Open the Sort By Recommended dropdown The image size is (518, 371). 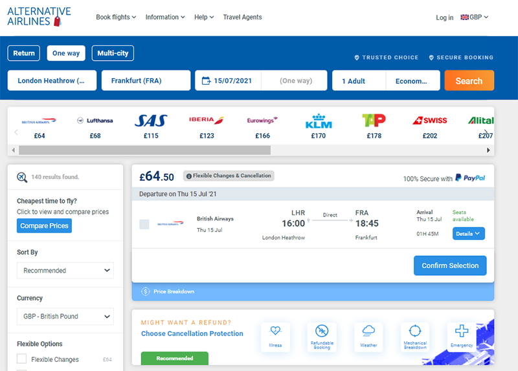[65, 270]
